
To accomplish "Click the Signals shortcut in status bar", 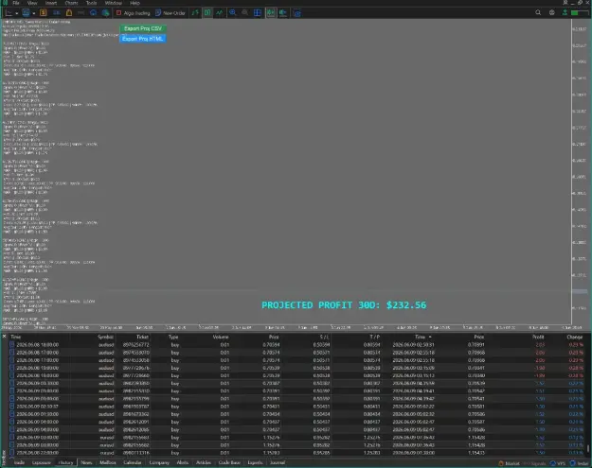I will point(534,463).
